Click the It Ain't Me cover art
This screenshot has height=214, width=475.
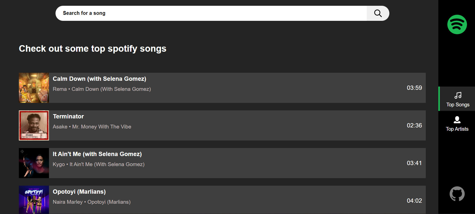pyautogui.click(x=34, y=163)
